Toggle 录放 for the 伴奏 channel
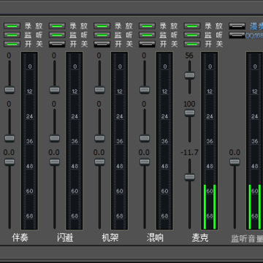 point(12,26)
